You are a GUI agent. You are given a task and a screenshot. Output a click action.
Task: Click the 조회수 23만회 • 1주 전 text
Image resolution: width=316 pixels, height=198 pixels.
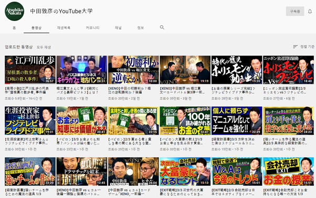[72, 149]
